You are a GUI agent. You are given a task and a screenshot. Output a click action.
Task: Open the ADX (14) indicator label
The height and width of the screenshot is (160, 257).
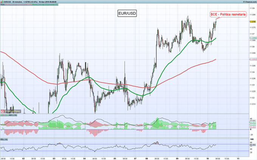click(x=12, y=115)
